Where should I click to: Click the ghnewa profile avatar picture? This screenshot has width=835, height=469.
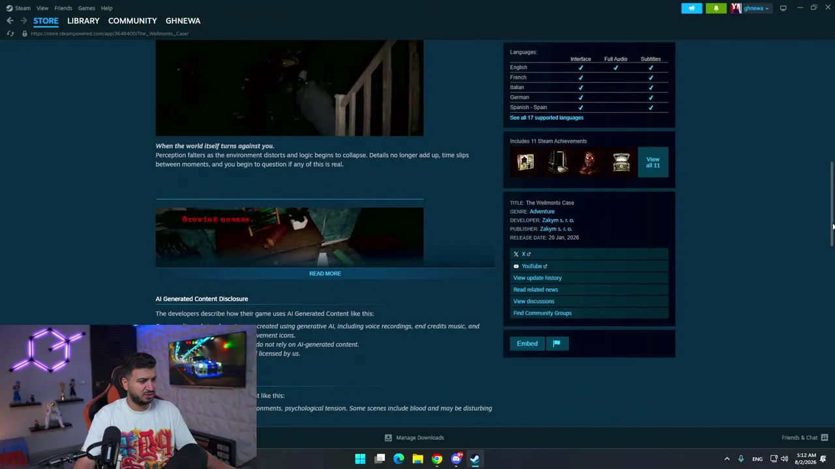pos(736,8)
